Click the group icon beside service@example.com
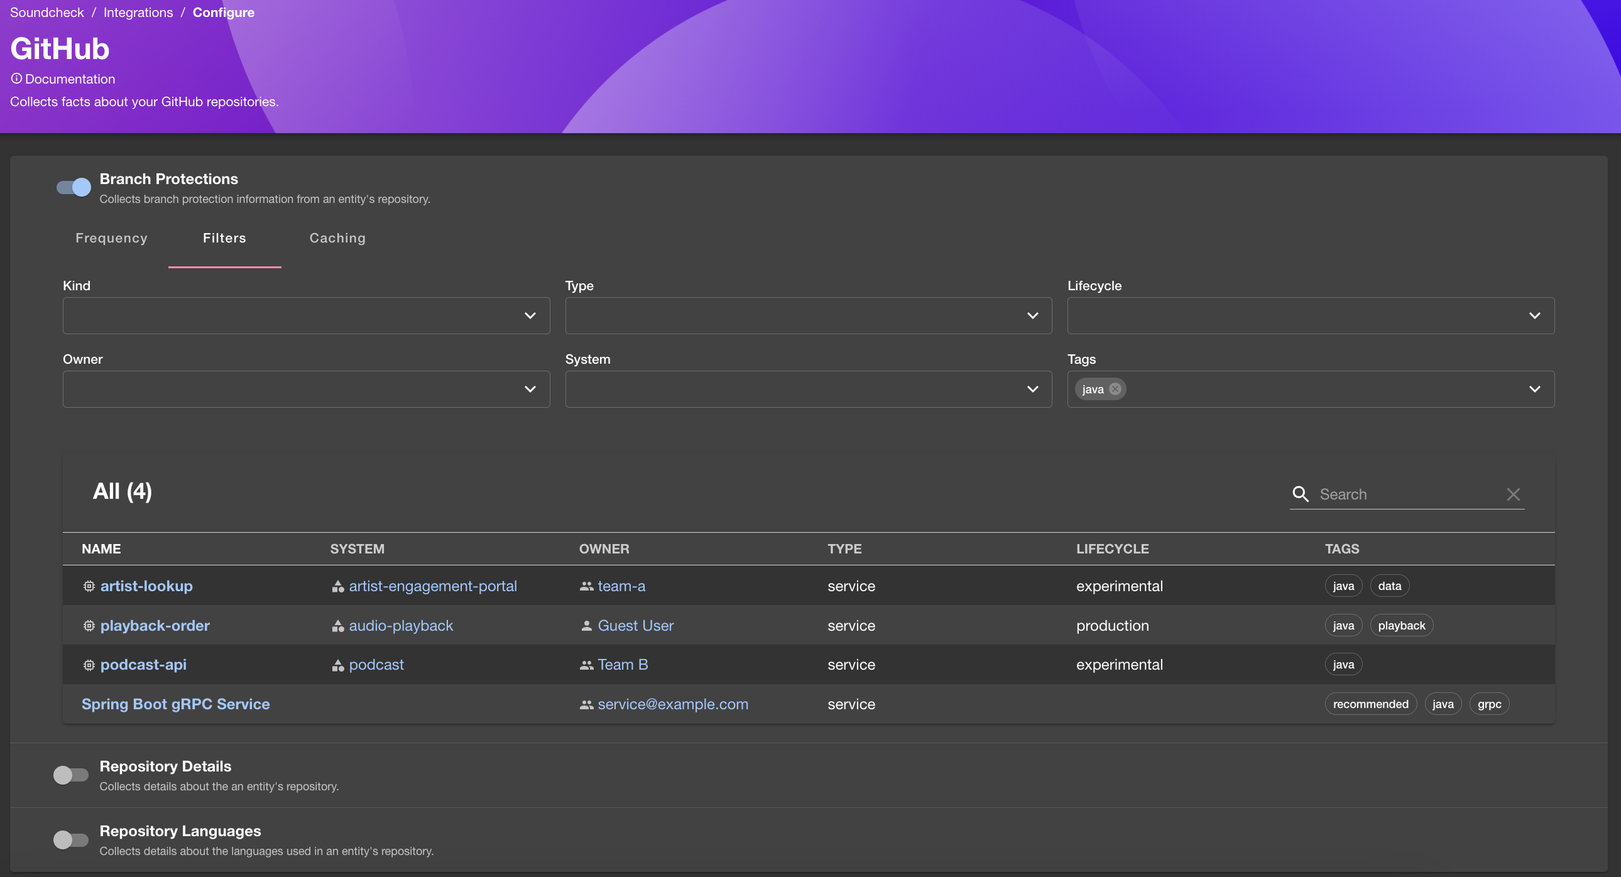Viewport: 1621px width, 877px height. tap(586, 705)
